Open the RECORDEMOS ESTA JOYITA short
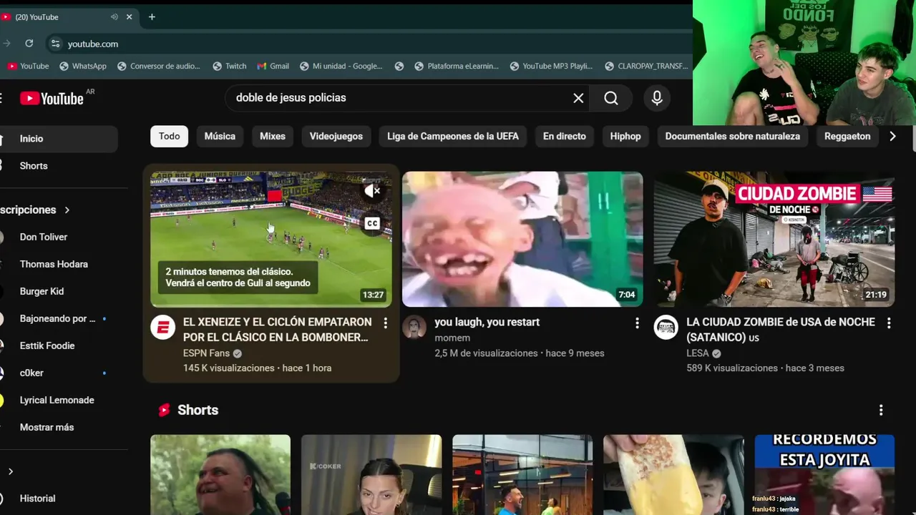This screenshot has height=515, width=916. coord(824,474)
